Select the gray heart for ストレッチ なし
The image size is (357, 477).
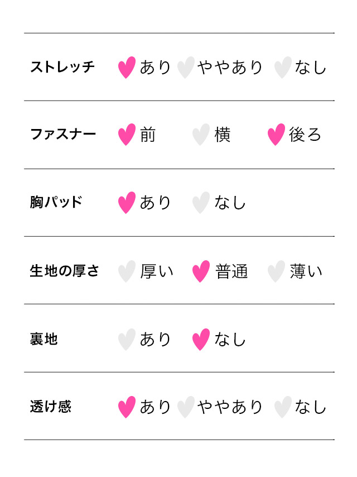pyautogui.click(x=283, y=67)
